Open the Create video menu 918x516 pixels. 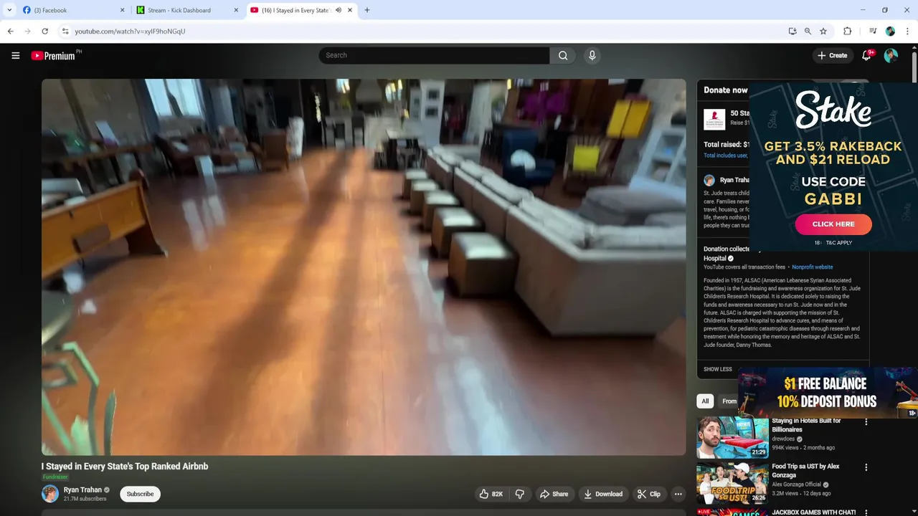[832, 55]
